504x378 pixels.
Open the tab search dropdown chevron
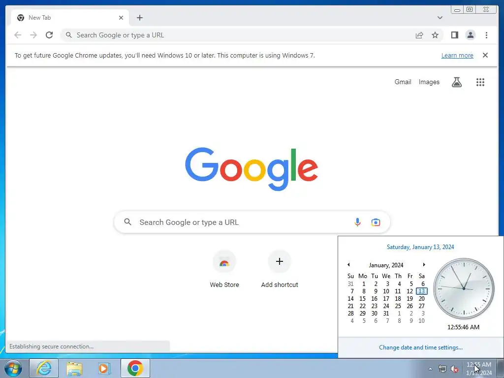pyautogui.click(x=440, y=18)
